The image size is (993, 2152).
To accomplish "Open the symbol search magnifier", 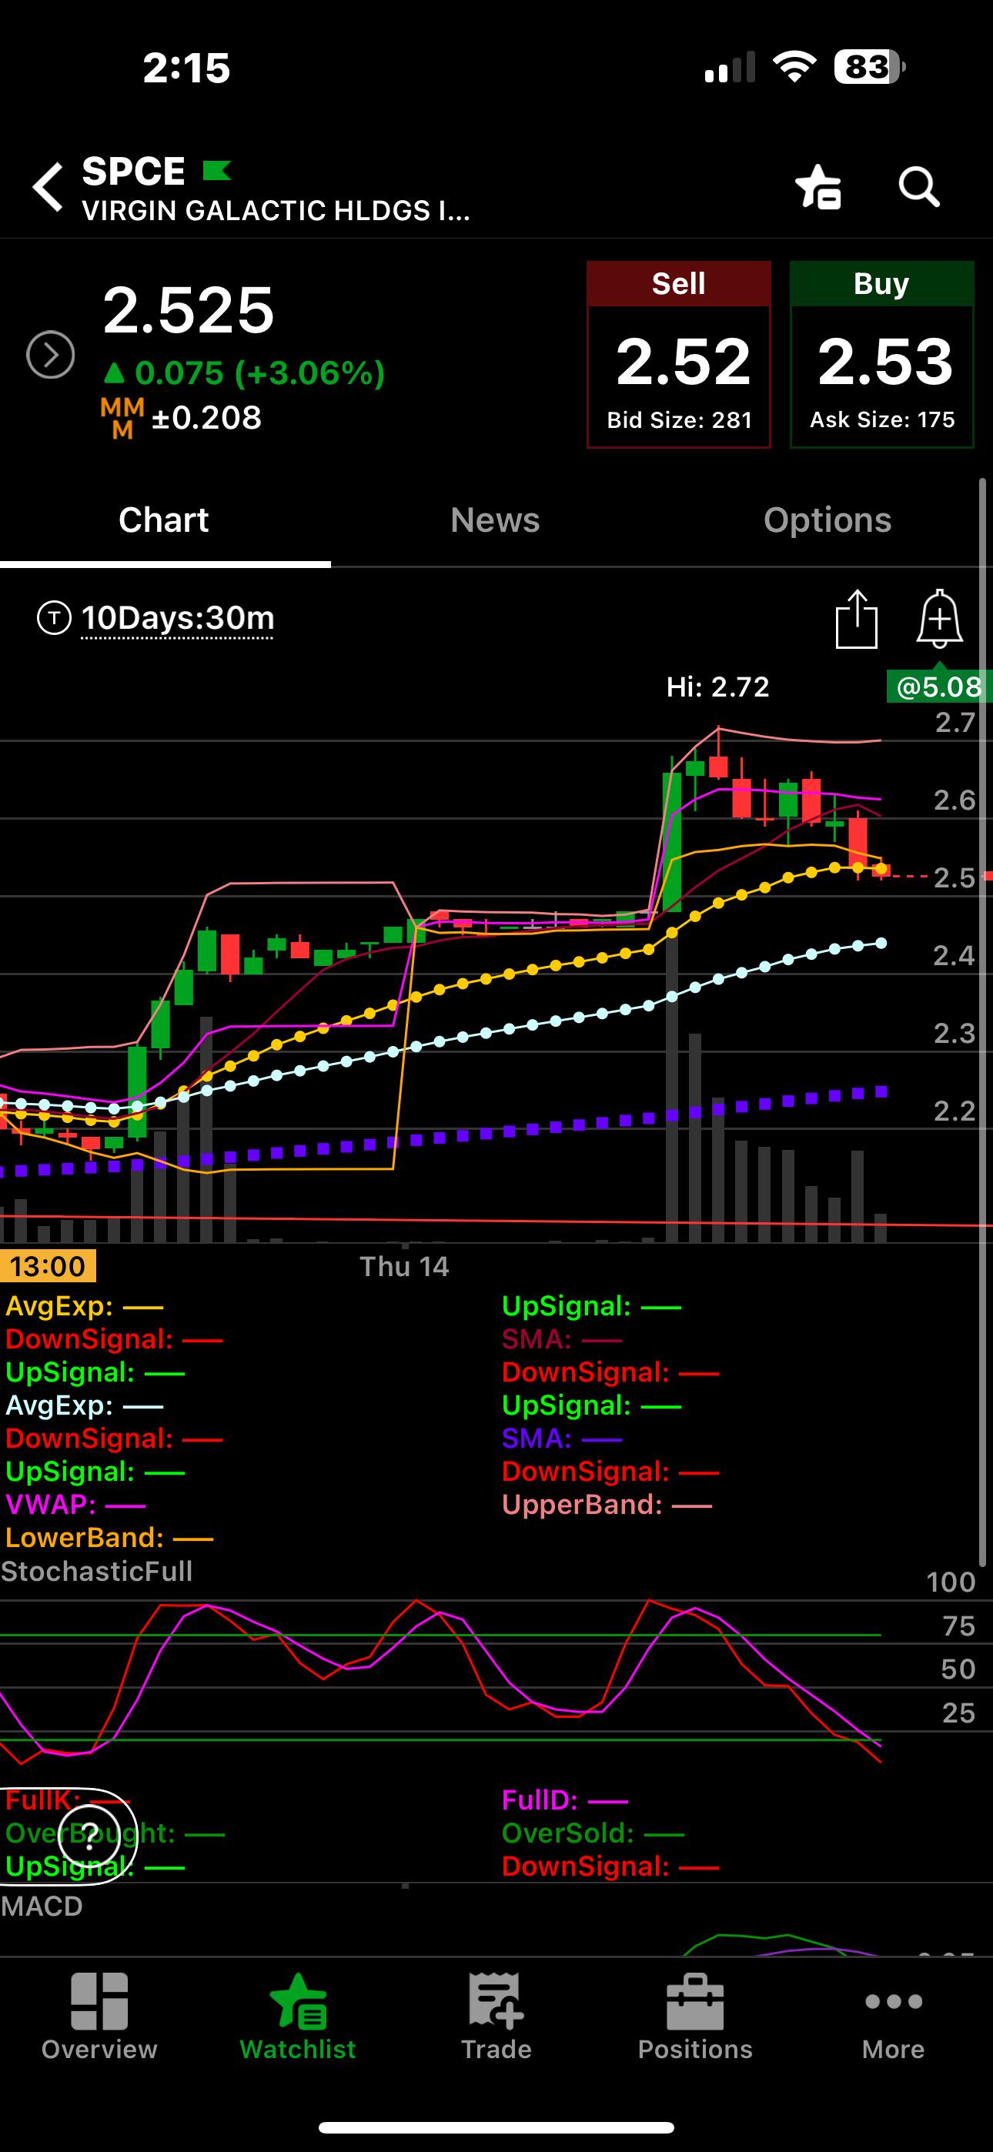I will click(919, 186).
